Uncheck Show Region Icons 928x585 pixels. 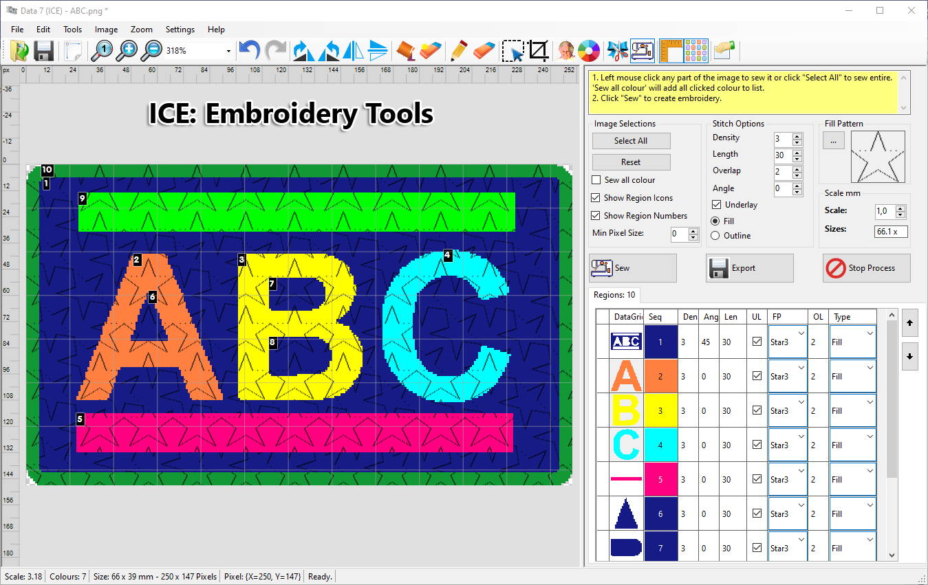[x=596, y=198]
